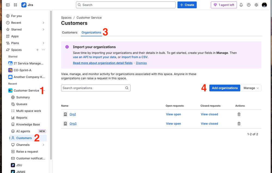
Task: Focus the top Search field
Action: tap(126, 5)
